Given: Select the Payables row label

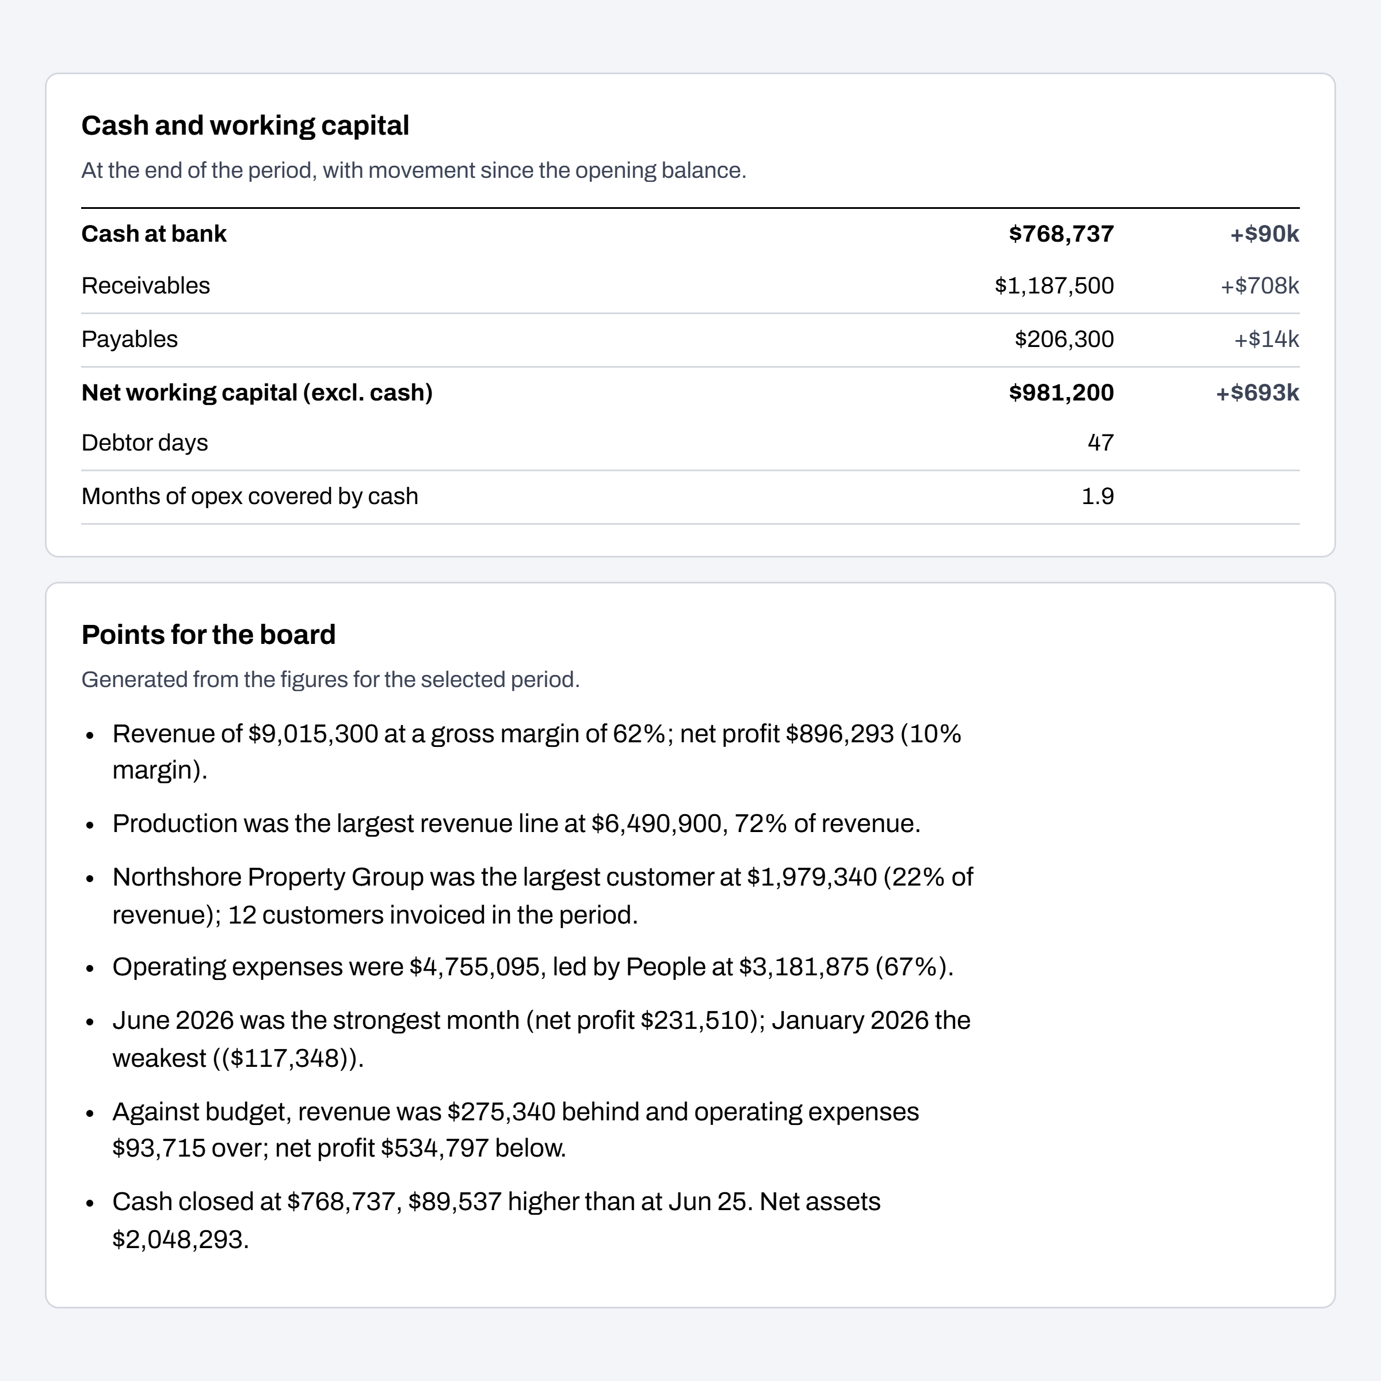Looking at the screenshot, I should (129, 339).
